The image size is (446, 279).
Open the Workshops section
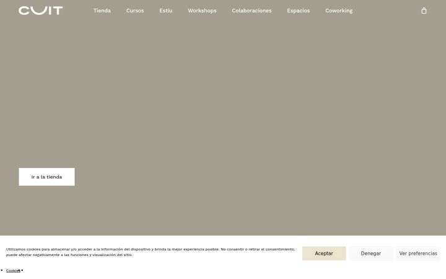202,11
